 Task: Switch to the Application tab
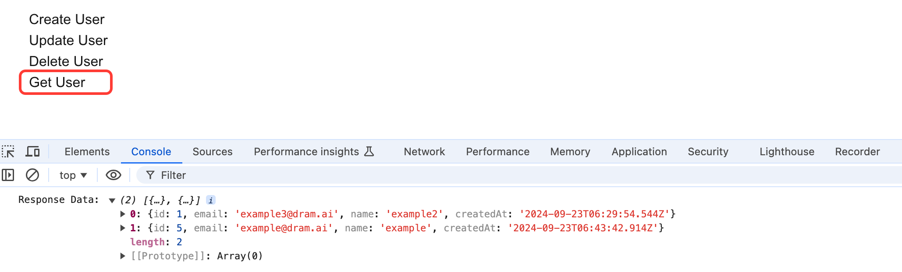[x=639, y=152]
